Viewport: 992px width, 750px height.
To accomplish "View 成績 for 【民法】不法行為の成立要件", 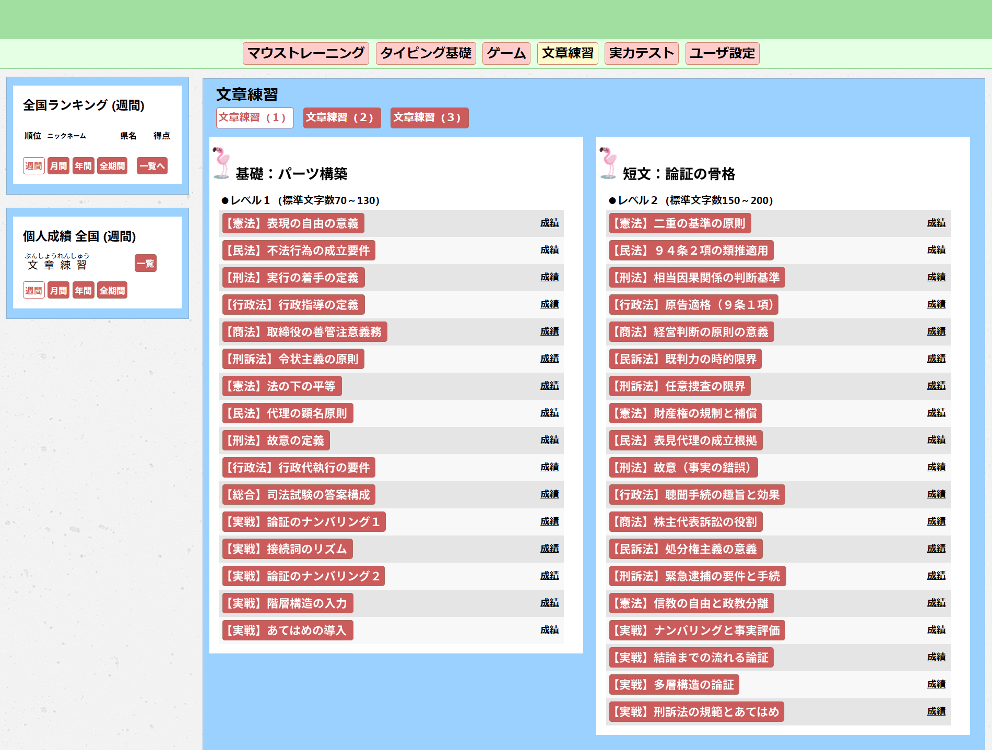I will click(549, 251).
